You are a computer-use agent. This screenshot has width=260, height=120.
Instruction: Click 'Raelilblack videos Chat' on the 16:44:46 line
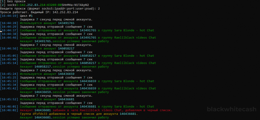[x=135, y=38]
